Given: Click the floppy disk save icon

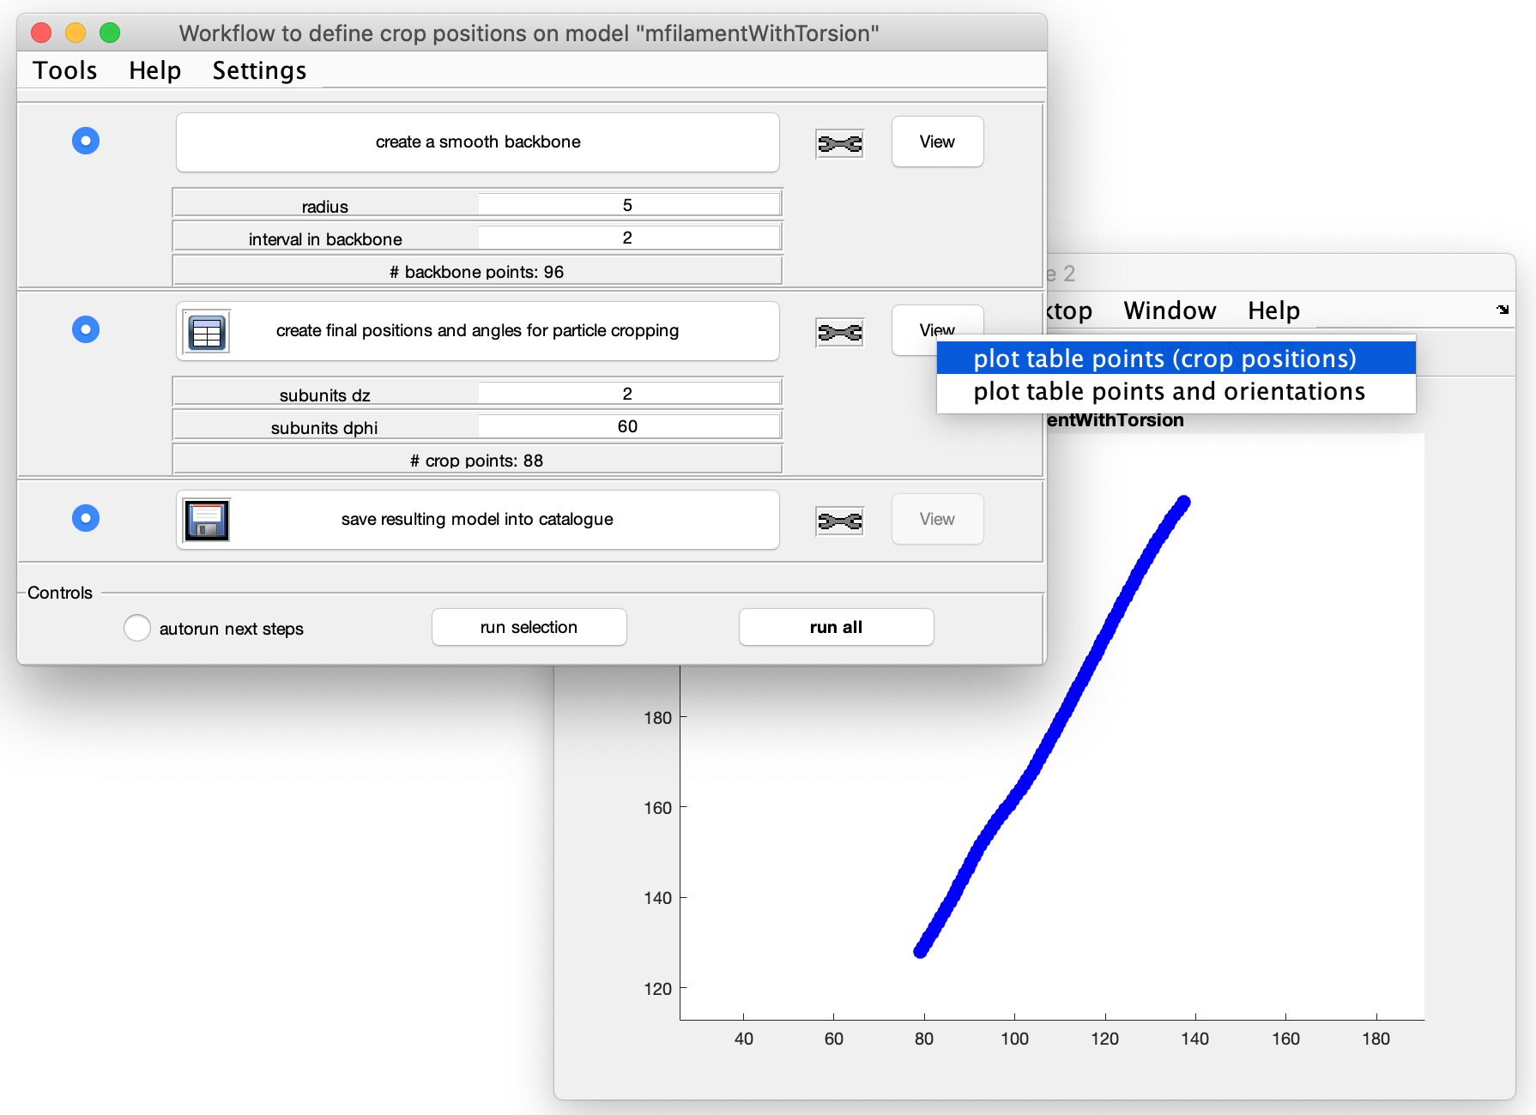Looking at the screenshot, I should pyautogui.click(x=207, y=521).
